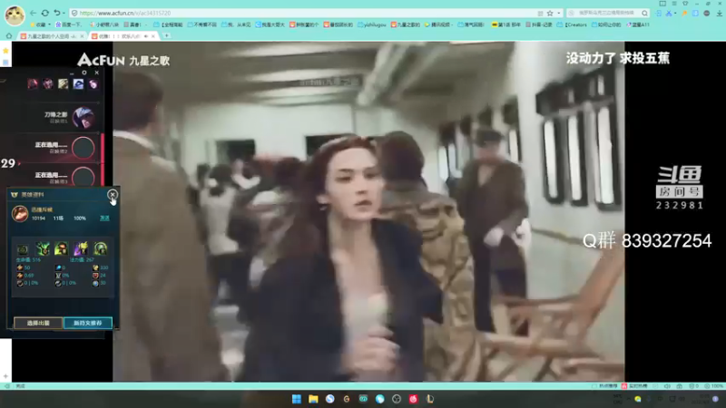Open the browser skin shirt icon
726x408 pixels.
pyautogui.click(x=685, y=4)
